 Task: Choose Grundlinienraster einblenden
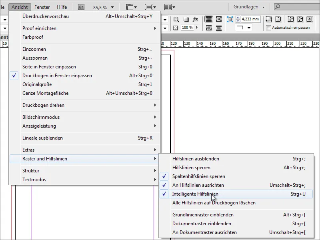[236, 215]
